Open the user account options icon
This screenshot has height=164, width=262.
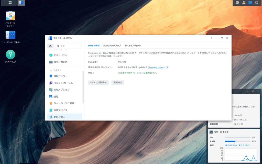tap(244, 3)
